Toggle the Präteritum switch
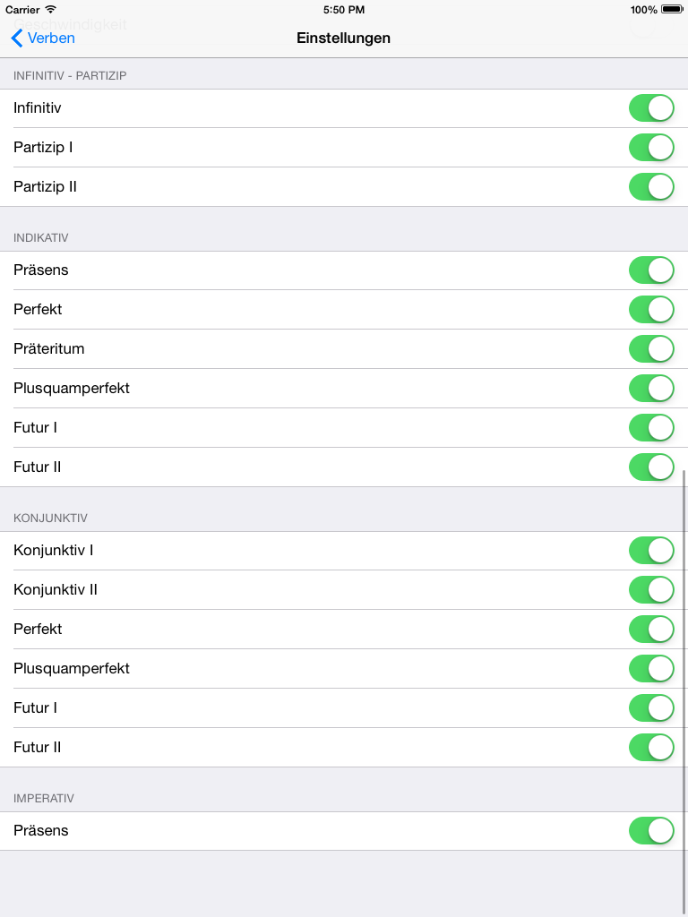The image size is (688, 917). point(651,348)
